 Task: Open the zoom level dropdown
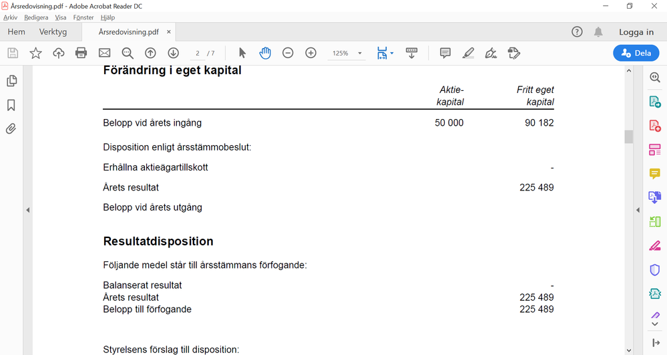tap(360, 53)
